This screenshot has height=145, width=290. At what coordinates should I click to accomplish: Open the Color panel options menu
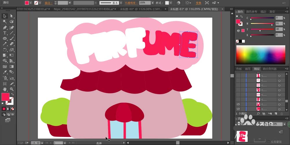pyautogui.click(x=287, y=12)
